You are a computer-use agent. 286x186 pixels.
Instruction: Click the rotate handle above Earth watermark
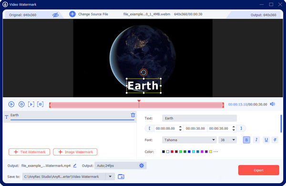point(143,72)
